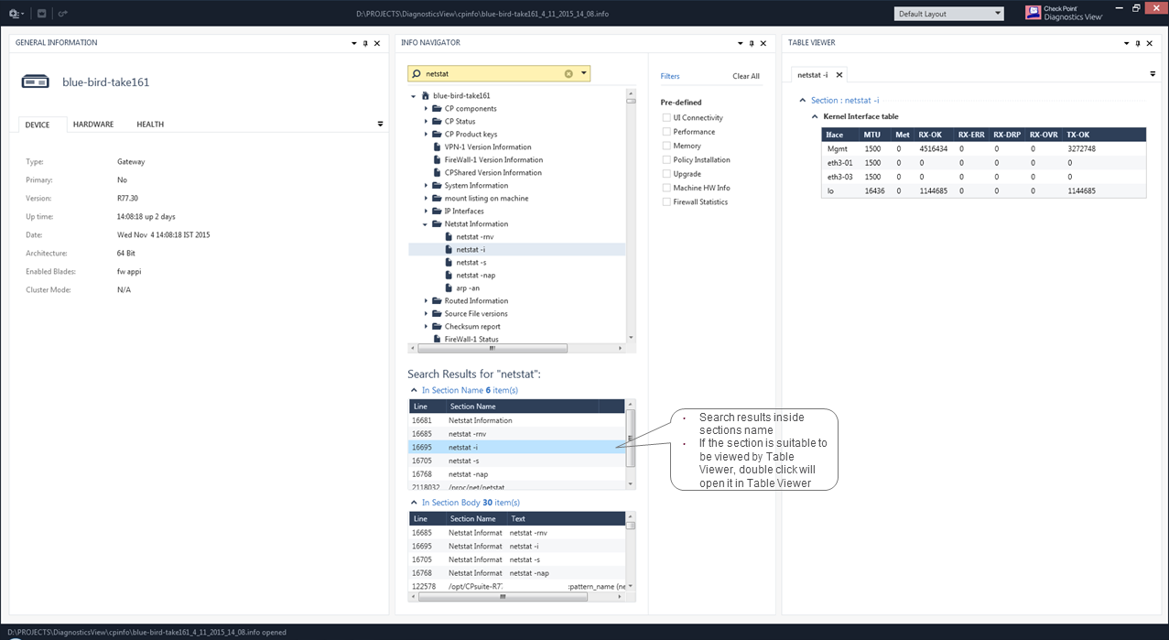Click the export arrow icon in title bar

click(x=62, y=14)
